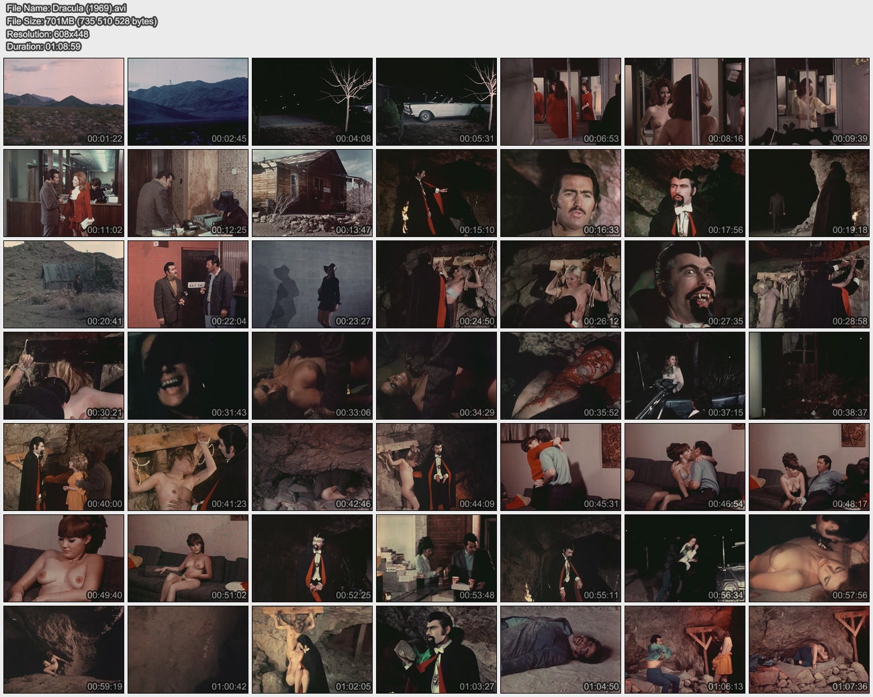Select the desert hillside tent frame at 00:20:41
The width and height of the screenshot is (873, 697).
[x=64, y=284]
